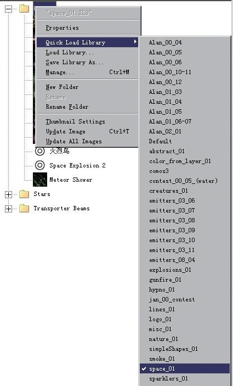233x386 pixels.
Task: Select the 火烈鸟 emitter circle icon
Action: pos(40,151)
